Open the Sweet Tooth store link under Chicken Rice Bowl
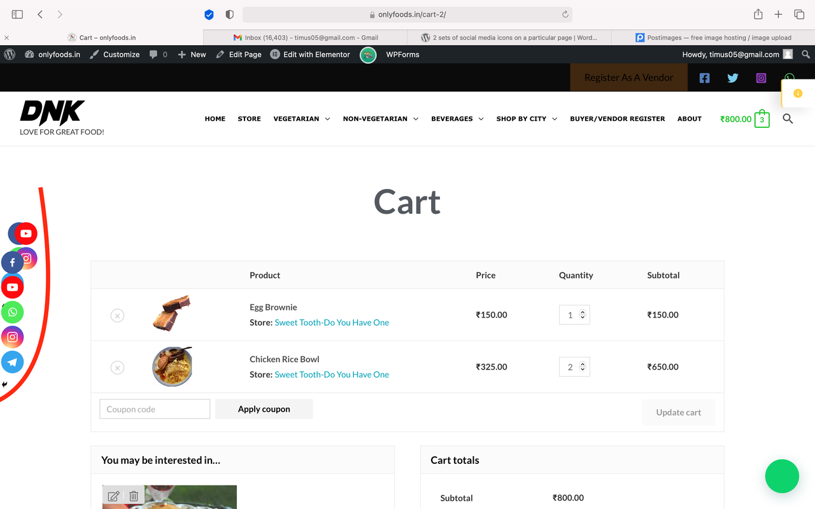 pyautogui.click(x=332, y=375)
